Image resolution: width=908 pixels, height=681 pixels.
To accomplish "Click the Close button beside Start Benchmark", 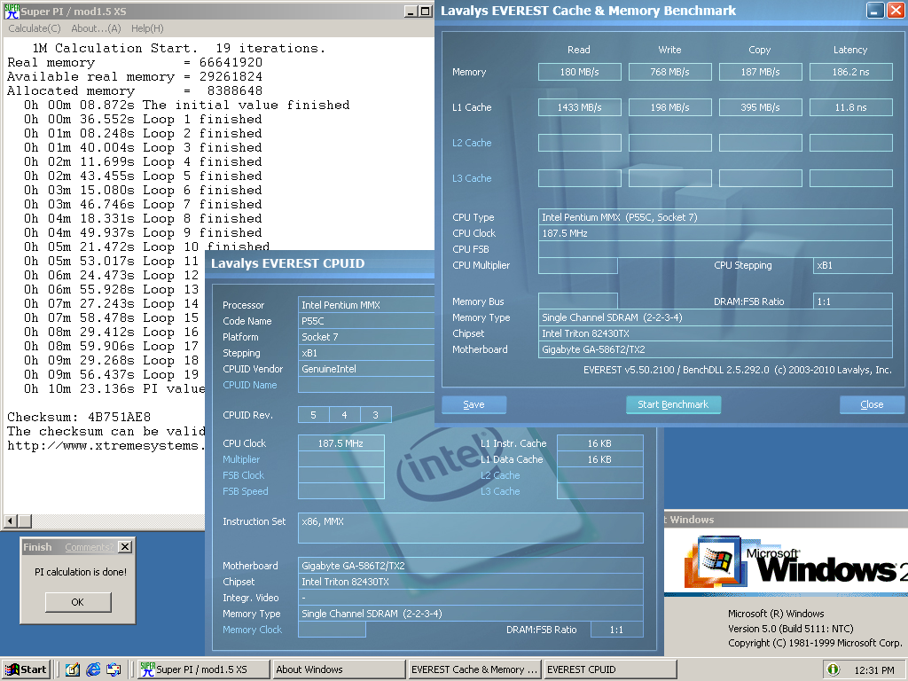I will 872,404.
